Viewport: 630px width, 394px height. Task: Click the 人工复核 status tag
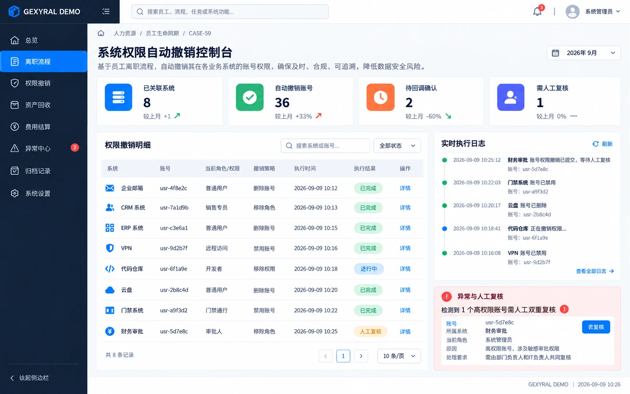coord(371,332)
